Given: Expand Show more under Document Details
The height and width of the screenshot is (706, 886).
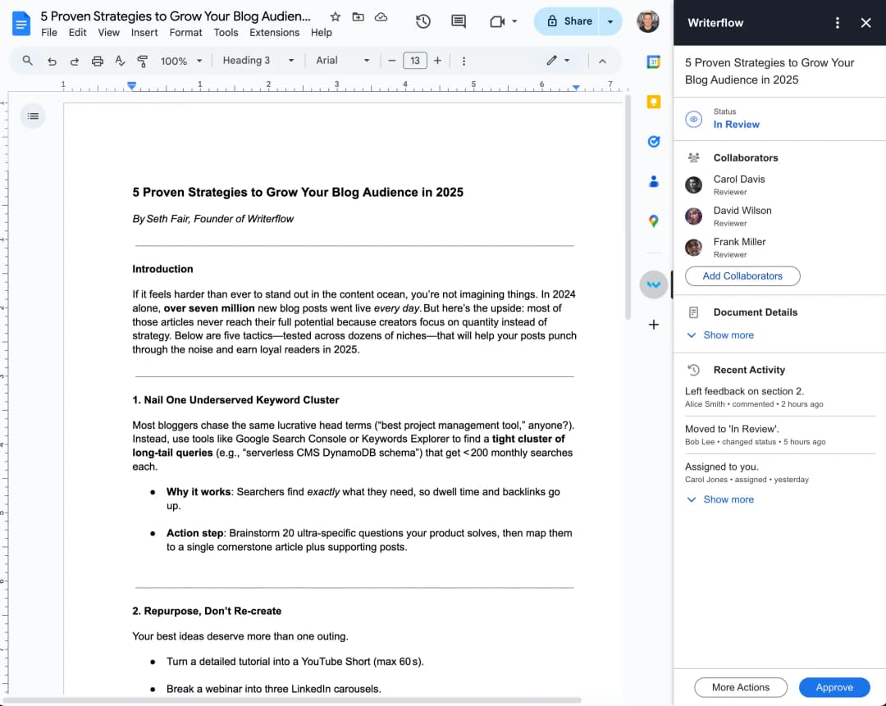Looking at the screenshot, I should [719, 335].
